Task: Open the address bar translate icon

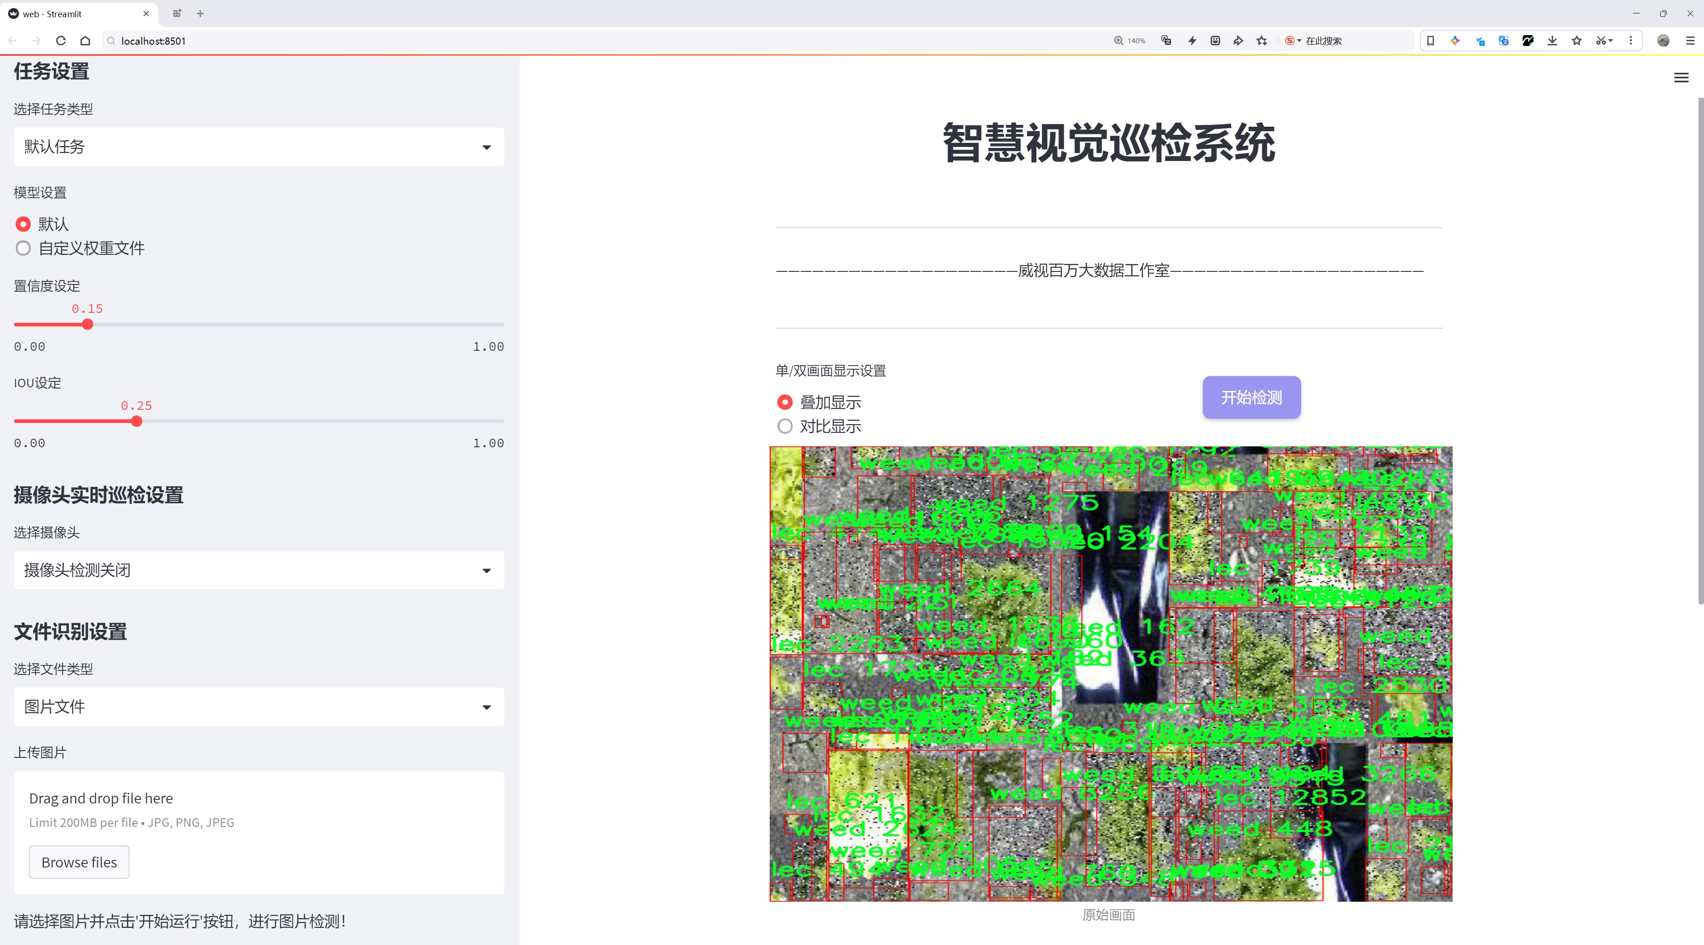Action: 1166,41
